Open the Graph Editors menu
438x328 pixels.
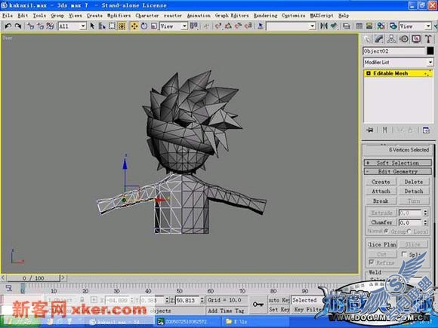(232, 16)
